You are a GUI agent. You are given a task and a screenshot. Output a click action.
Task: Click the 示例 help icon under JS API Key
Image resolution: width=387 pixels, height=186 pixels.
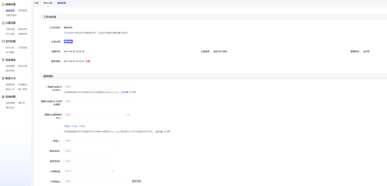130,92
